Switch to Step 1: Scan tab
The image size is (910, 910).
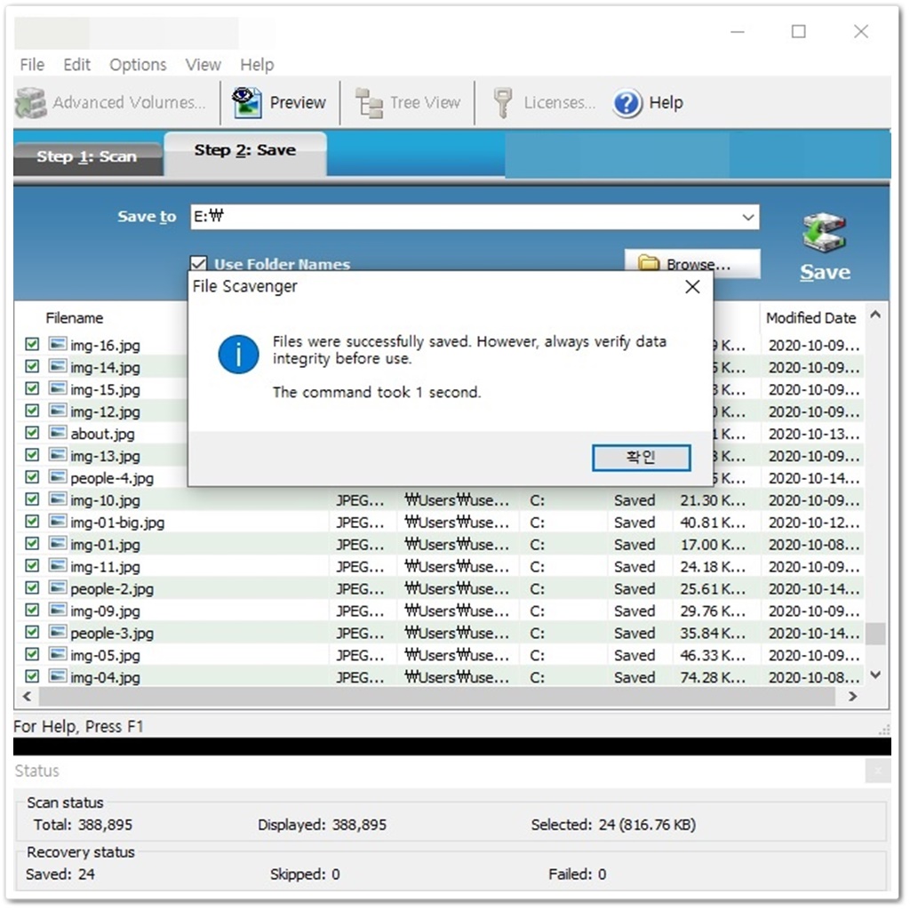[87, 157]
